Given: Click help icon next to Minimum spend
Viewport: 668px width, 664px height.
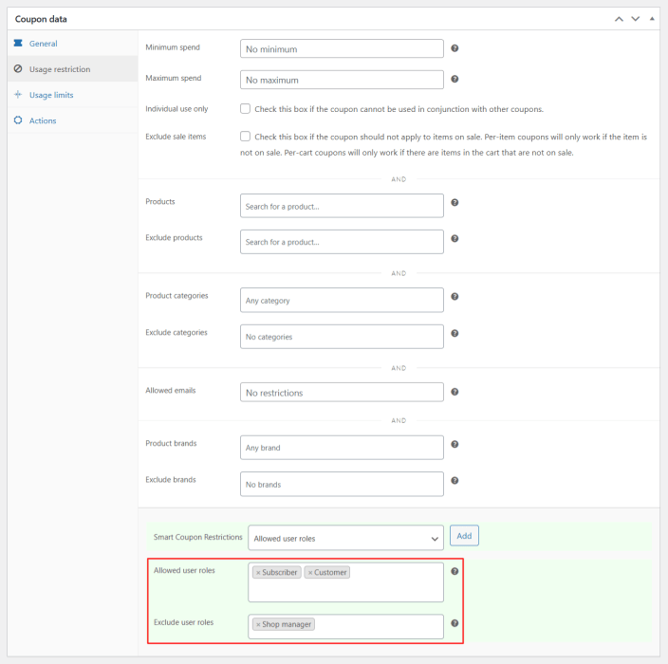Looking at the screenshot, I should pyautogui.click(x=455, y=47).
